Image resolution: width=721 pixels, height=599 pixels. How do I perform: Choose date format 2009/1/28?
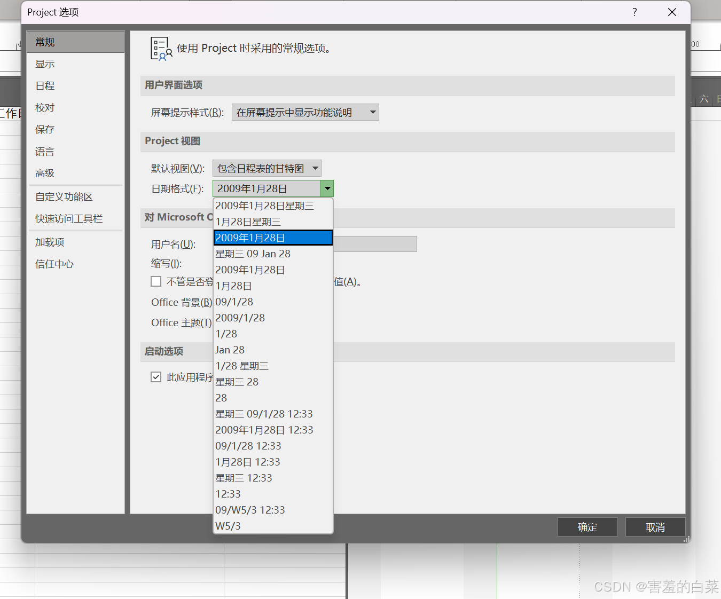(x=273, y=318)
